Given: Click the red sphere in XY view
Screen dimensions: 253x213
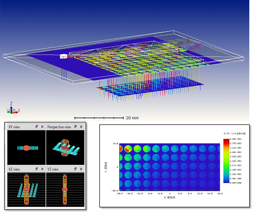Looking at the screenshot, I should pyautogui.click(x=27, y=148).
